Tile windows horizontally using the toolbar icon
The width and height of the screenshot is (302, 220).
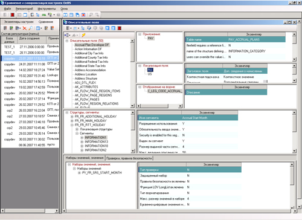coord(71,15)
